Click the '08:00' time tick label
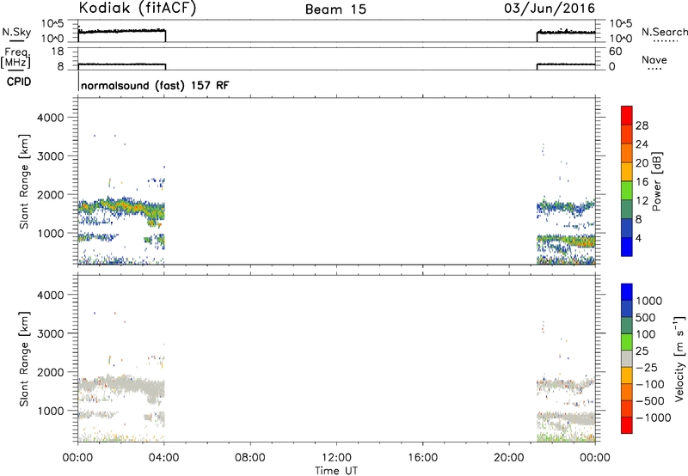 (x=249, y=458)
